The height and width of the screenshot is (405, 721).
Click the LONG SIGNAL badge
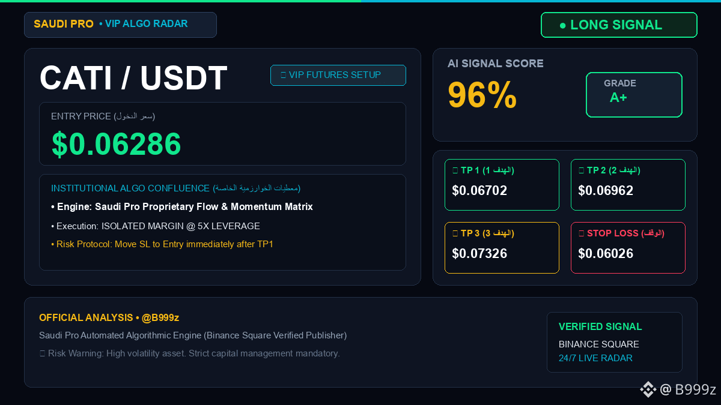(619, 25)
